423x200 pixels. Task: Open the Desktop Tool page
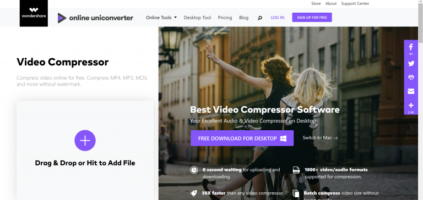(x=198, y=18)
